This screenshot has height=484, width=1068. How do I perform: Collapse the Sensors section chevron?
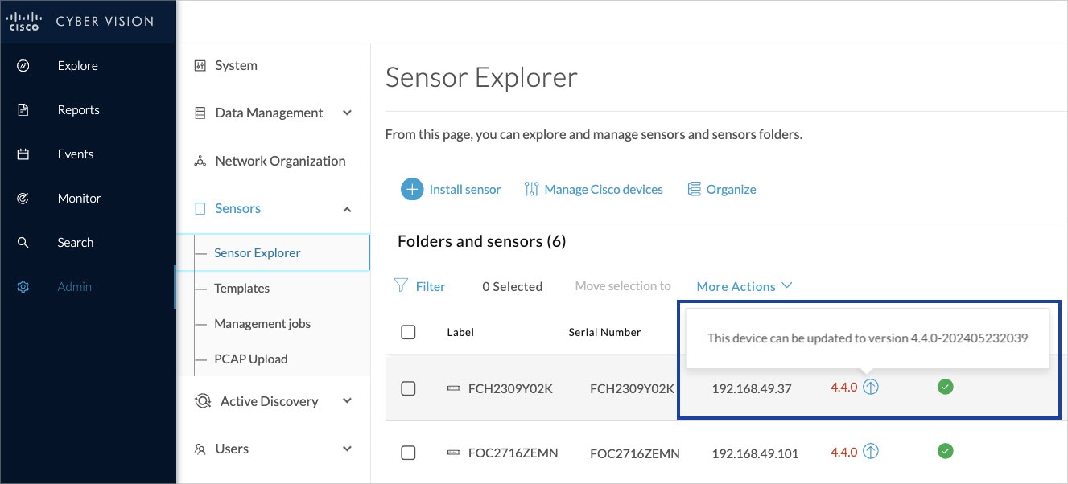347,209
